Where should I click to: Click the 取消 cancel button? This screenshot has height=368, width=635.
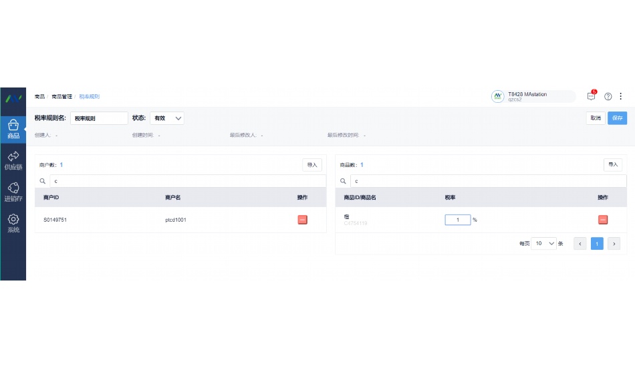click(x=595, y=118)
